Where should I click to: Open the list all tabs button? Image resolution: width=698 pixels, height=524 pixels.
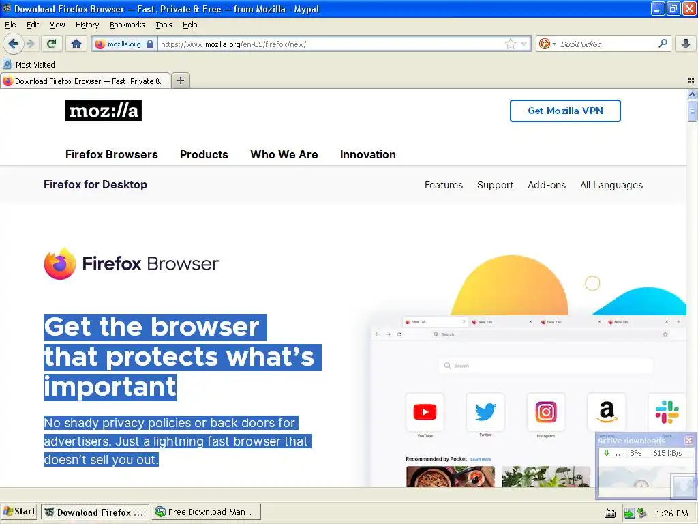691,81
